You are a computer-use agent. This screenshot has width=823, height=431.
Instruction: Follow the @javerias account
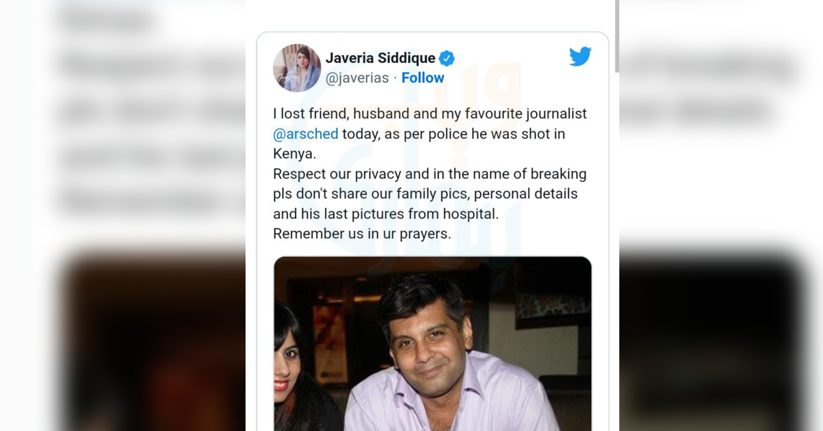click(x=422, y=78)
